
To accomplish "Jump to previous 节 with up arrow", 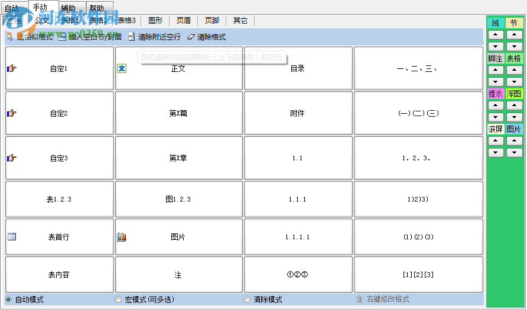I will pos(514,35).
